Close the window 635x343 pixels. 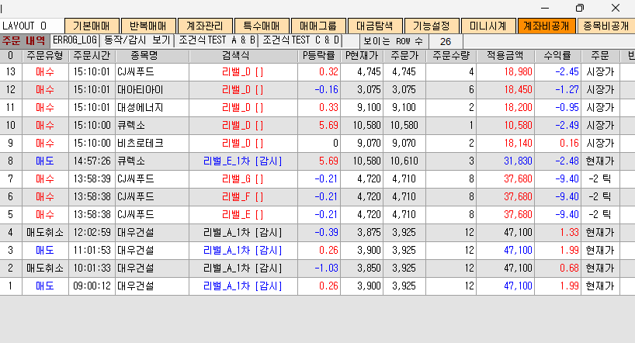[x=616, y=8]
